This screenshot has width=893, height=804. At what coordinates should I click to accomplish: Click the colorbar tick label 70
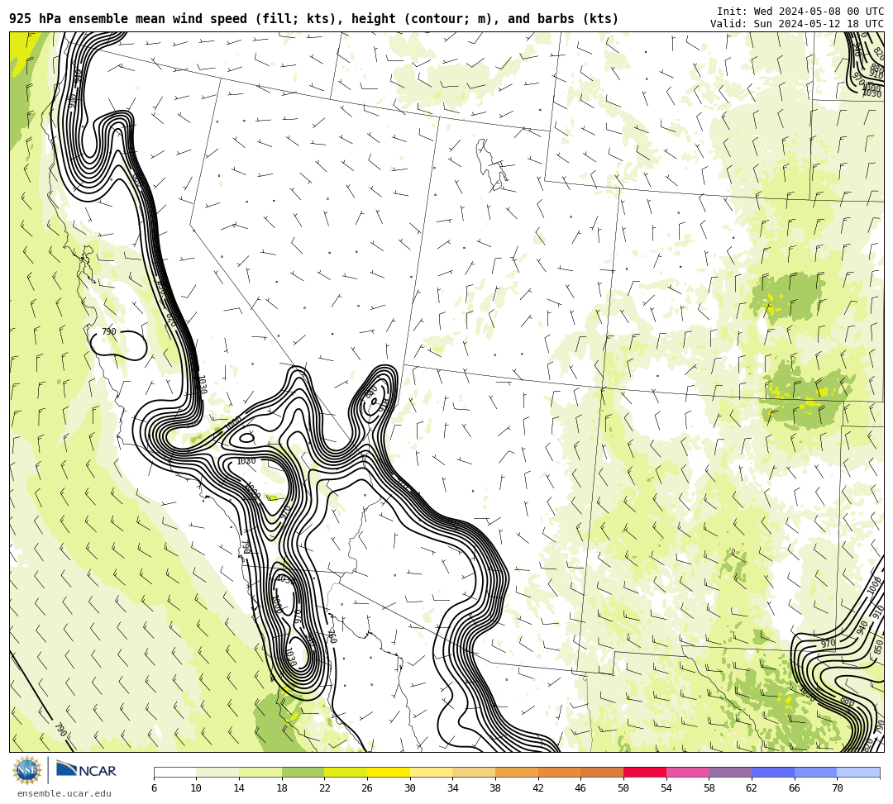pos(837,788)
